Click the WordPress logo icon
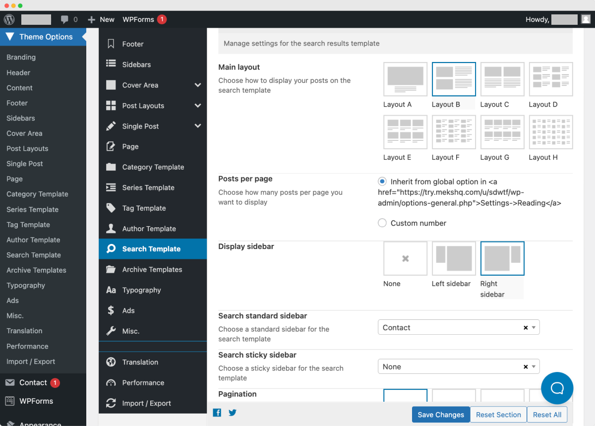The image size is (595, 426). [9, 19]
